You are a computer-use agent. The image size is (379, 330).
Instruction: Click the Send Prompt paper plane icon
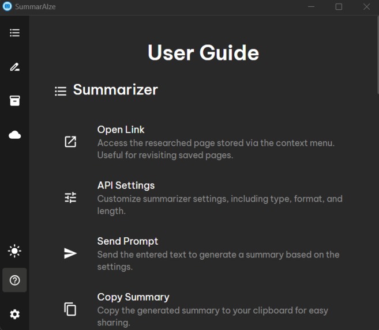(x=70, y=253)
